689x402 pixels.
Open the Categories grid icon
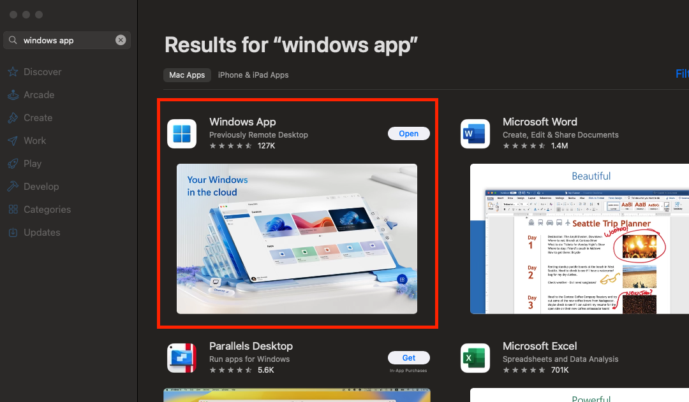[x=13, y=210]
